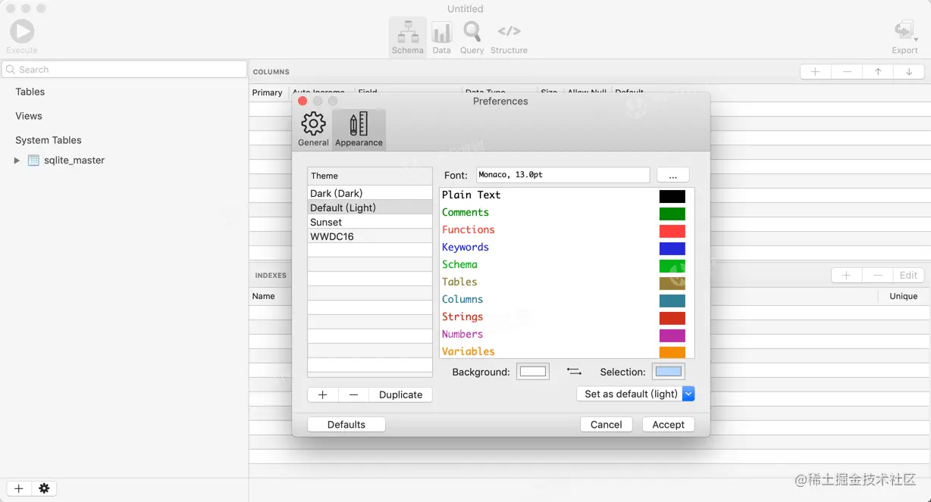Select Views in the sidebar
The width and height of the screenshot is (931, 502).
pos(29,116)
